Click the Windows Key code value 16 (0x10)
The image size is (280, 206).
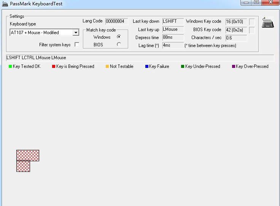236,22
